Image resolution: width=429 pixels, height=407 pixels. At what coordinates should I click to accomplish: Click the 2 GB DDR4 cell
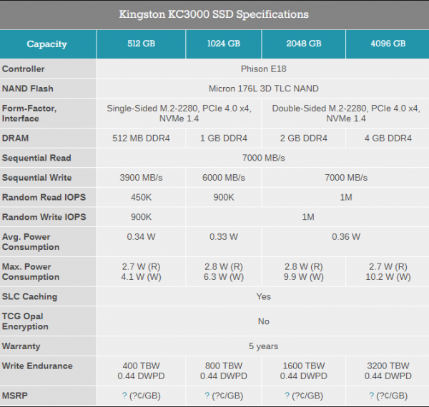[304, 139]
